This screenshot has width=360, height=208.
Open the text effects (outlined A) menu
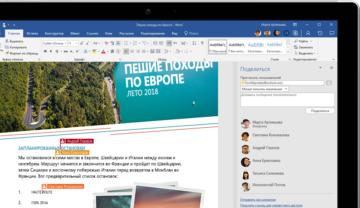pos(85,51)
